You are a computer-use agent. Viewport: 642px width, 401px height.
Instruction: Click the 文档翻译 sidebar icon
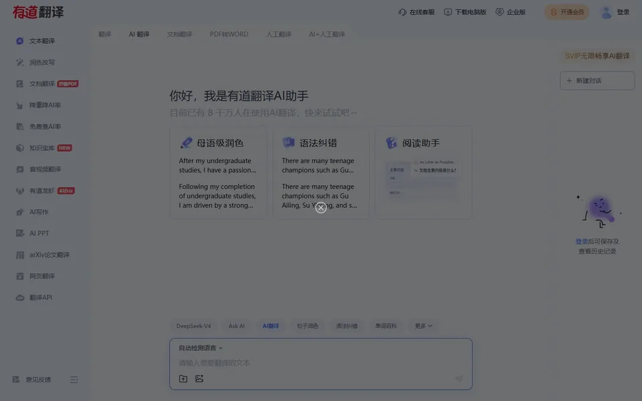(x=19, y=84)
